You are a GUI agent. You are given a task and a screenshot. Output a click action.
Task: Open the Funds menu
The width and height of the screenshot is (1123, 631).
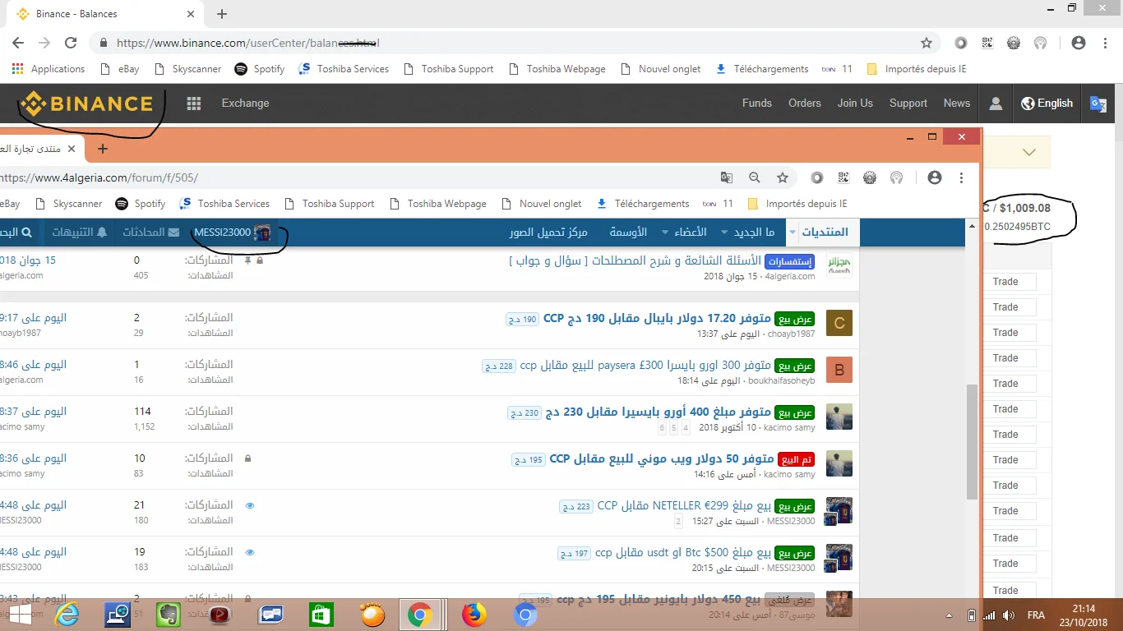pyautogui.click(x=756, y=104)
